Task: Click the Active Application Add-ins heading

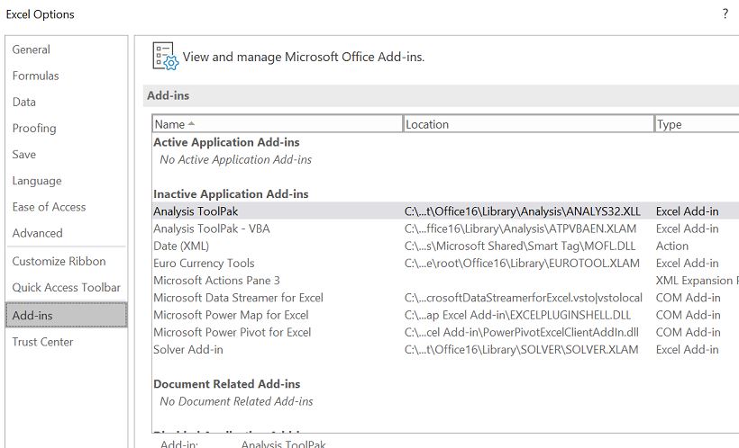Action: [226, 142]
